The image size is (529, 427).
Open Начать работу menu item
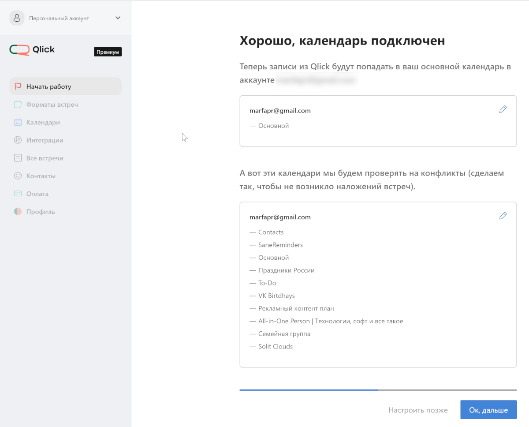point(65,86)
